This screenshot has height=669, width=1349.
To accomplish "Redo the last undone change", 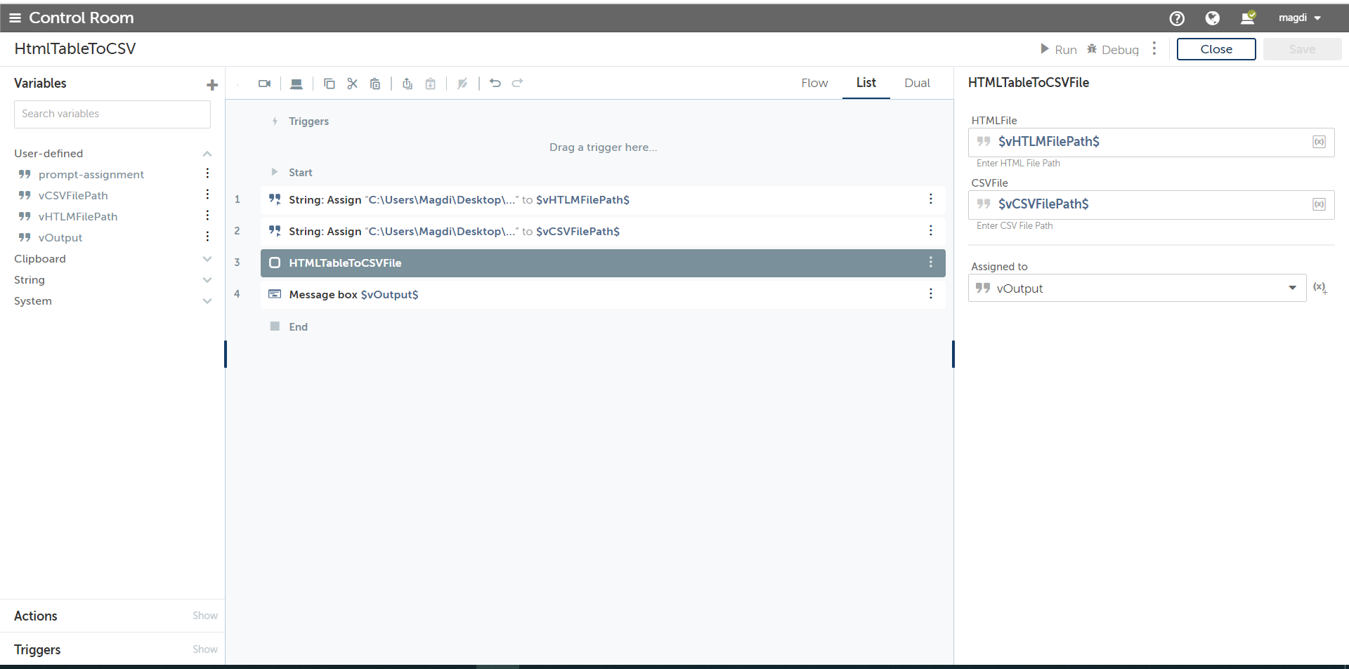I will [518, 83].
